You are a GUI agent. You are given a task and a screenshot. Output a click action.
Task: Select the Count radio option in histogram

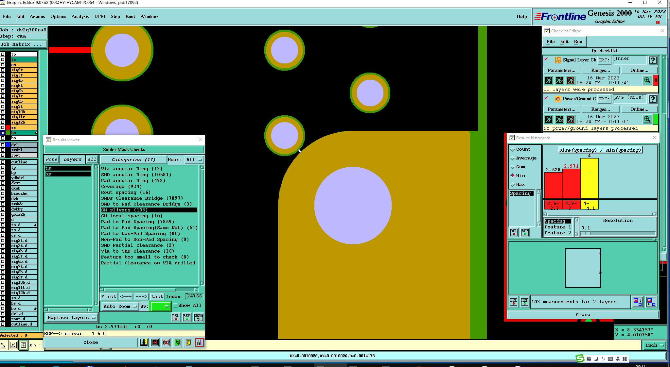(513, 149)
